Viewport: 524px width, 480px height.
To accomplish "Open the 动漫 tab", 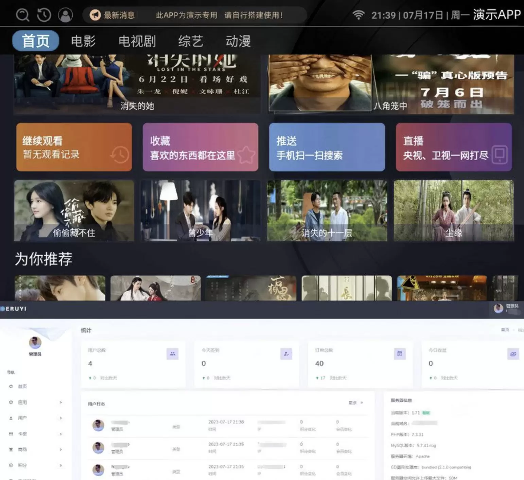I will coord(238,41).
